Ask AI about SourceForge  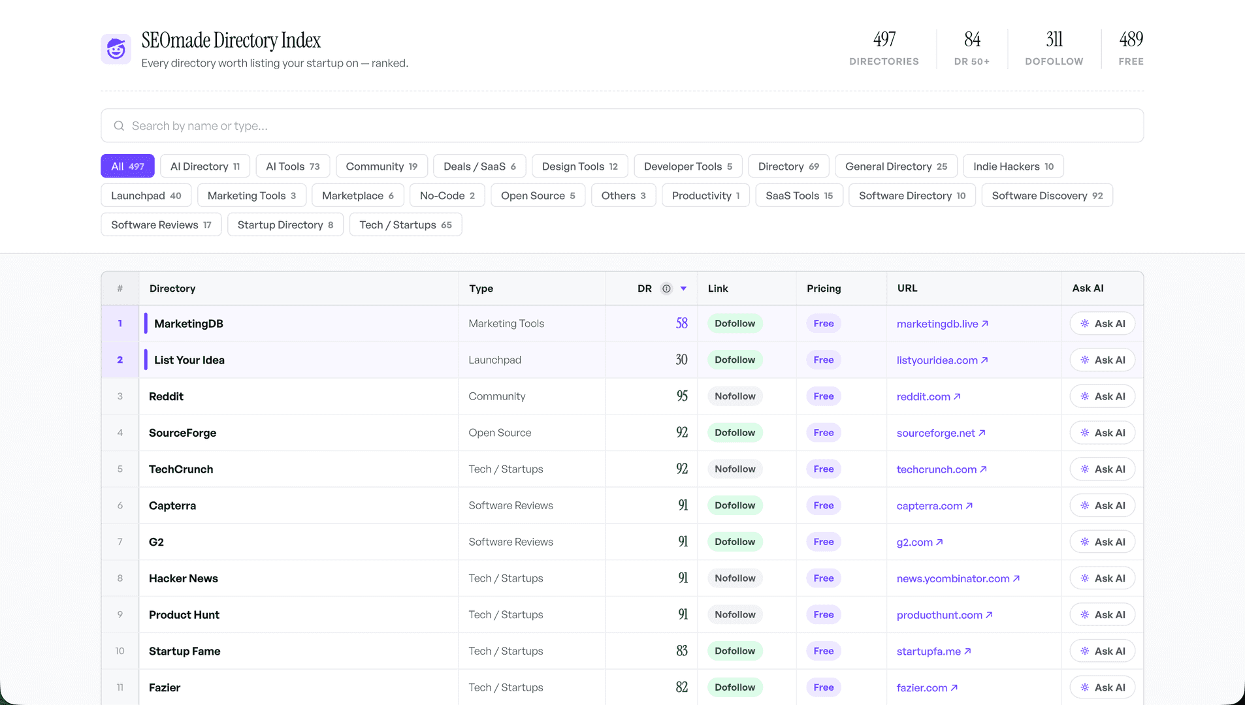pos(1103,433)
